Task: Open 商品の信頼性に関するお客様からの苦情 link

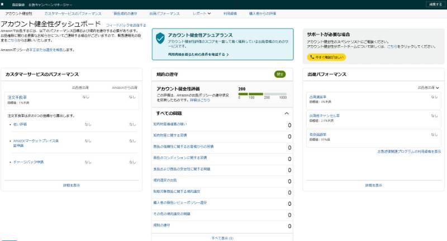Action: click(x=183, y=147)
